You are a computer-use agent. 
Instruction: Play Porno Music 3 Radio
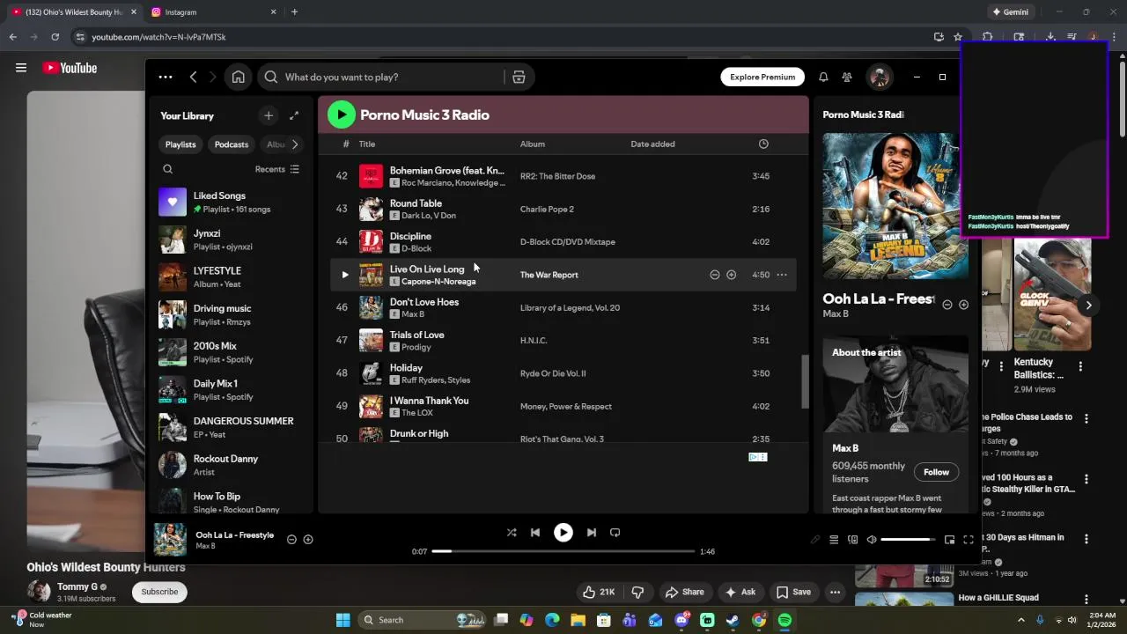pos(342,114)
